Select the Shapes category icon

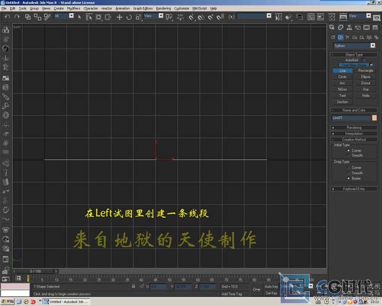341,37
